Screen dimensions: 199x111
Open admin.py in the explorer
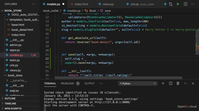tap(16, 45)
